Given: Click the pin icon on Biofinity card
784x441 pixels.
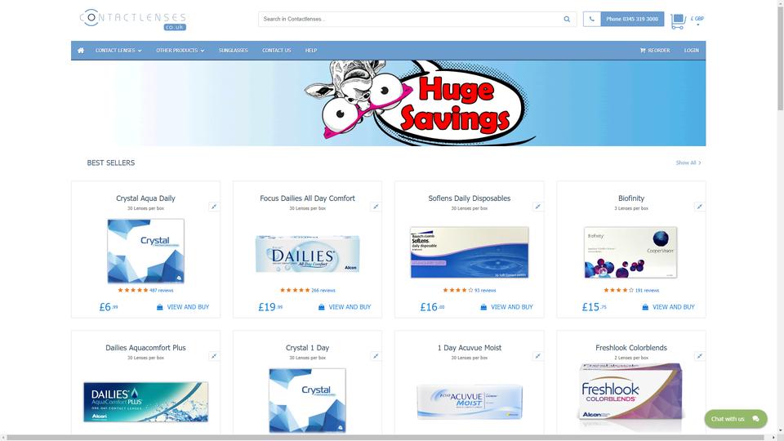Looking at the screenshot, I should click(700, 207).
